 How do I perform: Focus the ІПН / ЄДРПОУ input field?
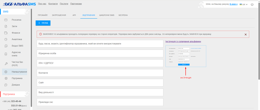tap(100, 63)
